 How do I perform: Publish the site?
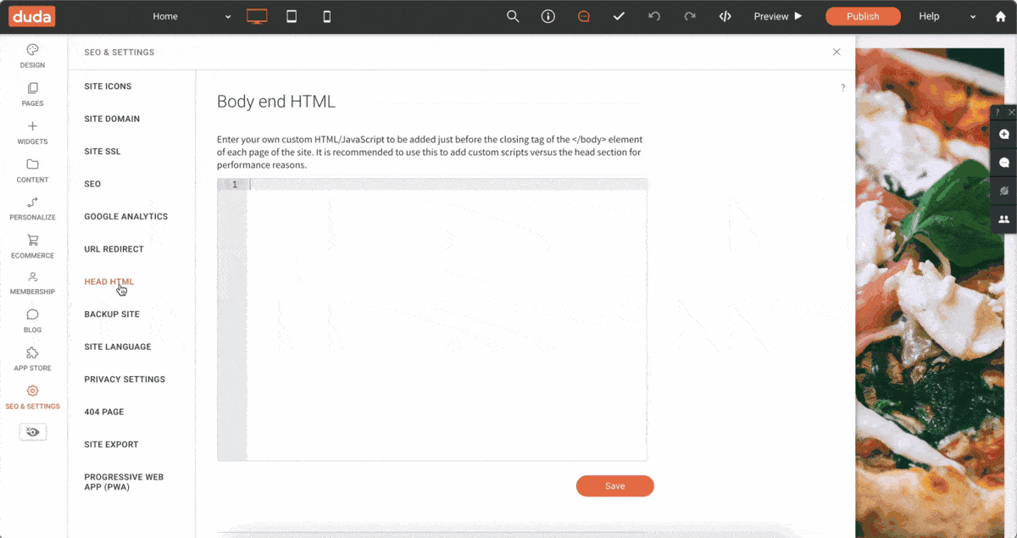tap(863, 16)
